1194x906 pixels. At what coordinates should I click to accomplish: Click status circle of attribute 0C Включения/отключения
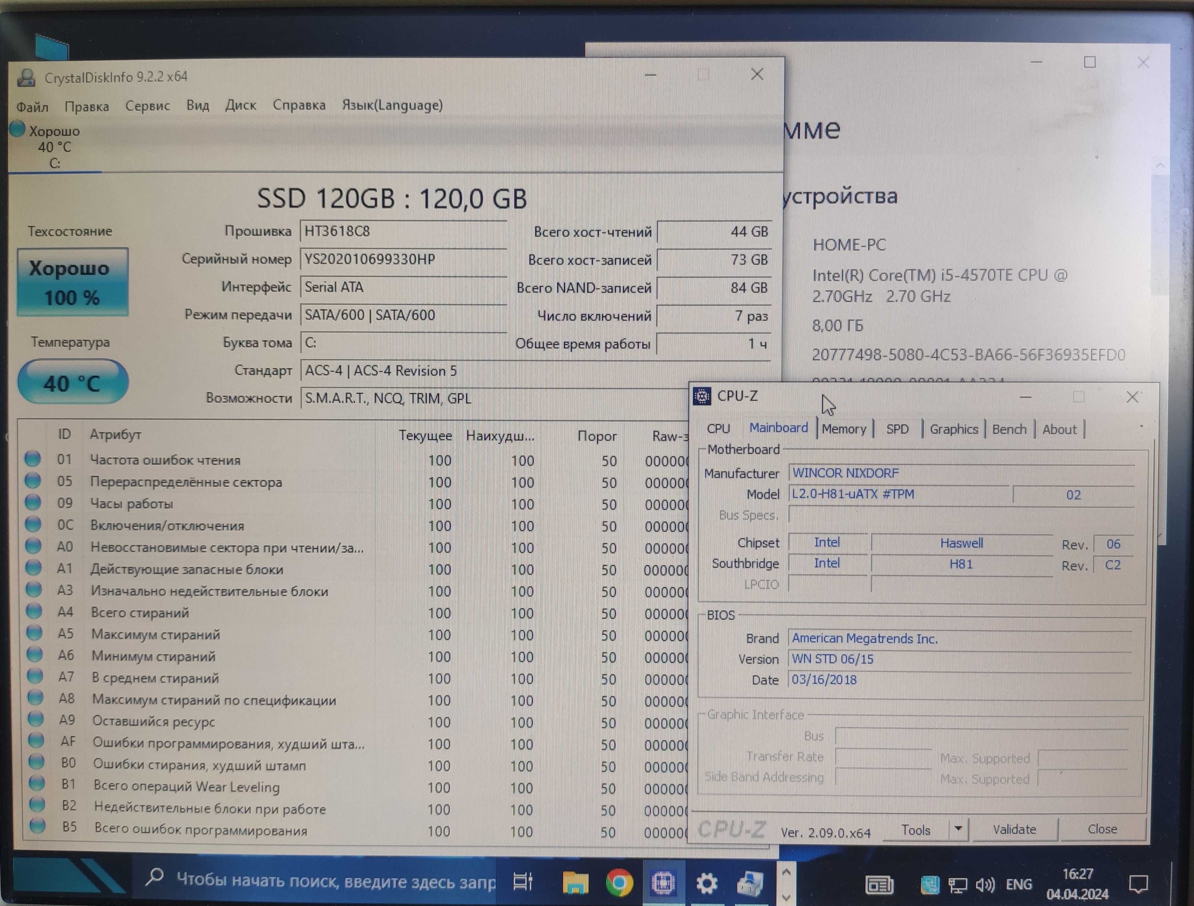pos(33,524)
